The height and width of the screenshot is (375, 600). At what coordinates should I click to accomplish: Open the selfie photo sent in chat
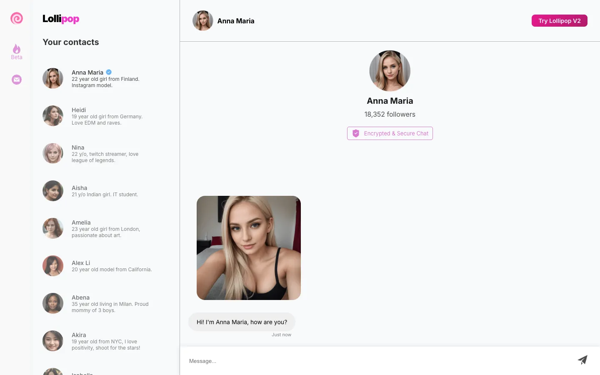tap(249, 248)
